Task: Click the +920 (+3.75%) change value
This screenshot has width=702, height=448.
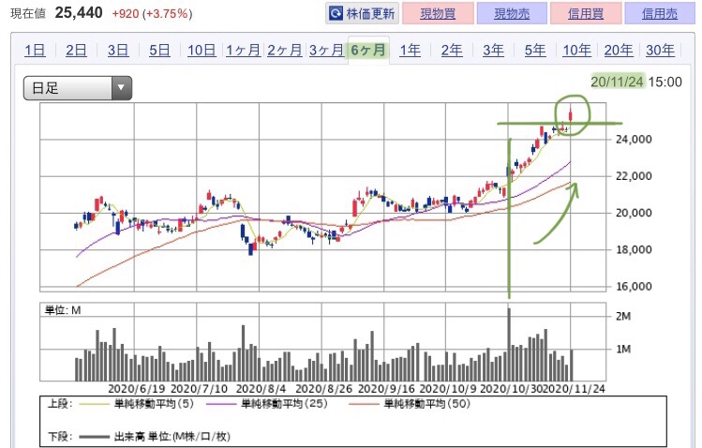Action: [x=152, y=14]
